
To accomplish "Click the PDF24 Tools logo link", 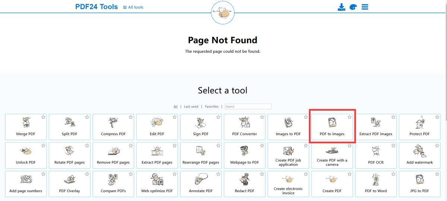I will [96, 7].
